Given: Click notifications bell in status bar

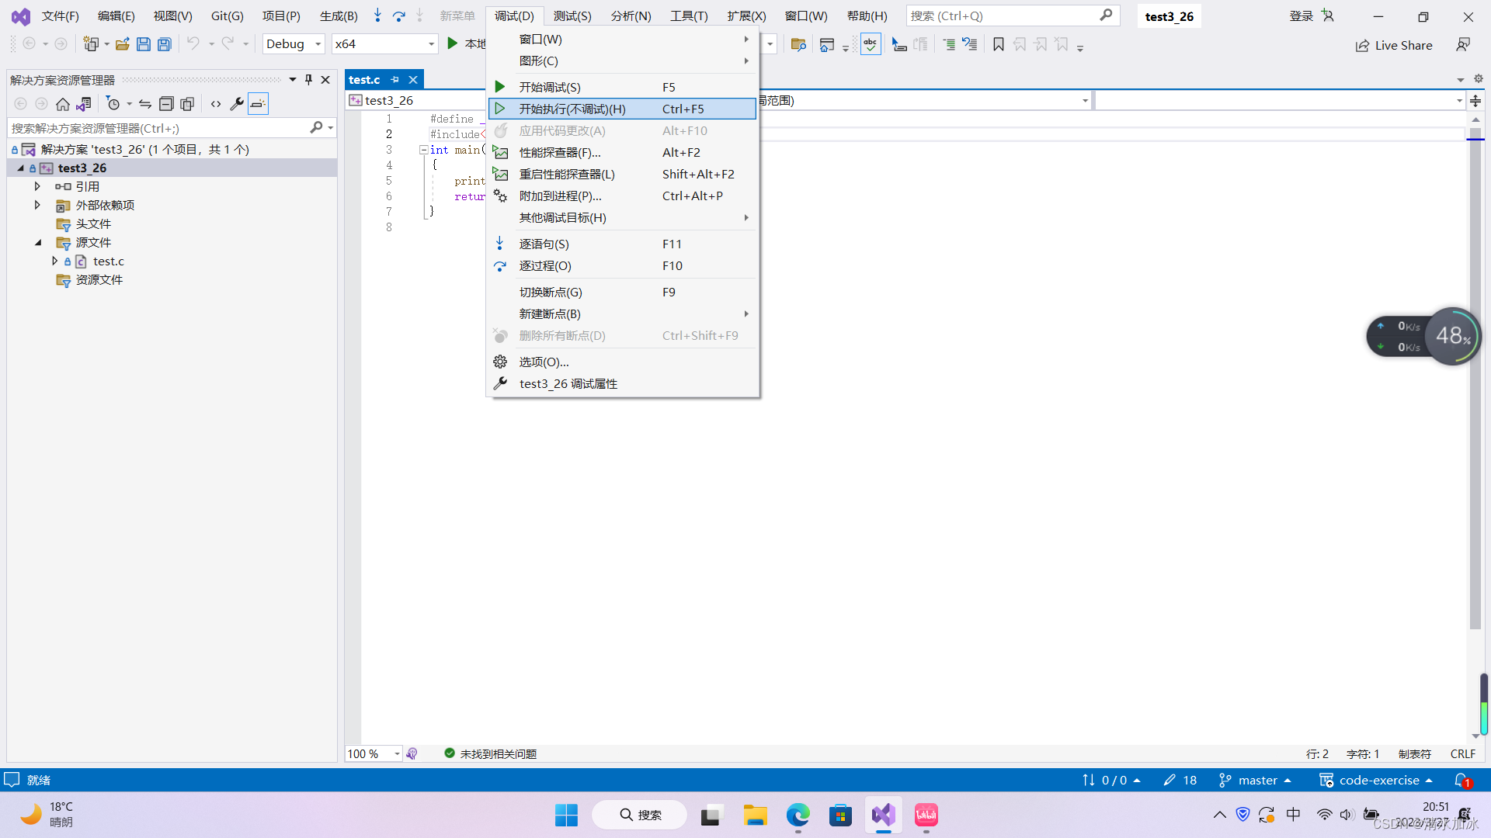Looking at the screenshot, I should 1461,780.
